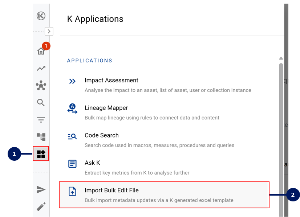
Task: Launch the Code Search application
Action: coord(102,135)
